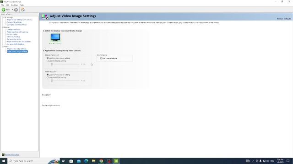Viewport: 293px width, 164px height.
Task: Open Adjust desktop color settings
Action: [x=17, y=32]
